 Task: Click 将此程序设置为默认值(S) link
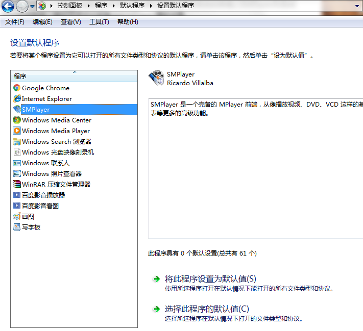point(210,279)
